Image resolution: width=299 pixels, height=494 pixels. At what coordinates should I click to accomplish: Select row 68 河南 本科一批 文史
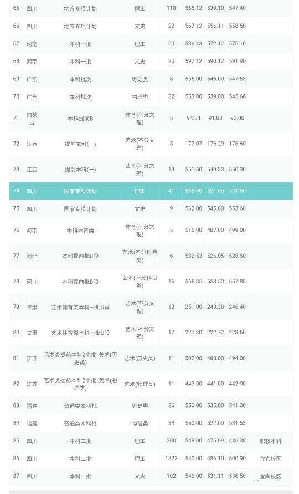151,61
